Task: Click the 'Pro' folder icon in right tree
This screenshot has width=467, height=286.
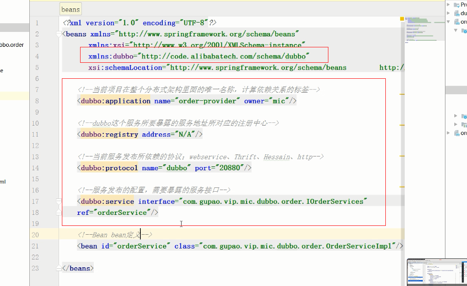Action: point(457,5)
